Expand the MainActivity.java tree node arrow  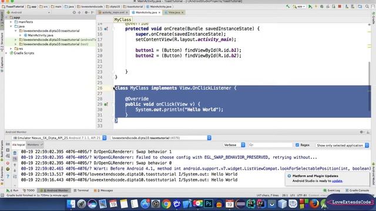point(20,35)
